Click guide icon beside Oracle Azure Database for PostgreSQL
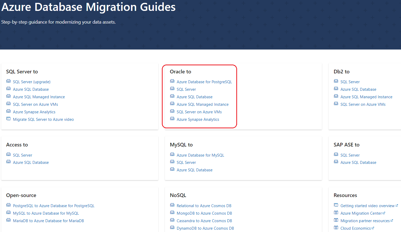401x232 pixels. pyautogui.click(x=172, y=81)
